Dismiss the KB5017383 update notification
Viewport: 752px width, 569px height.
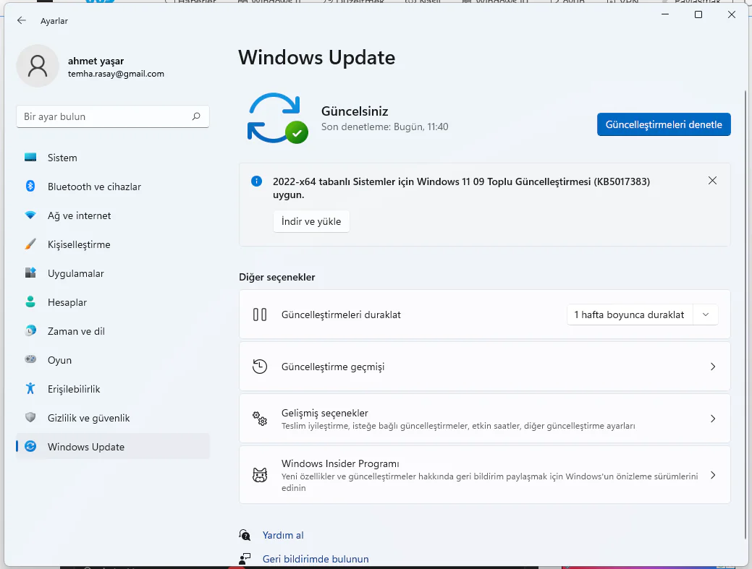(712, 181)
